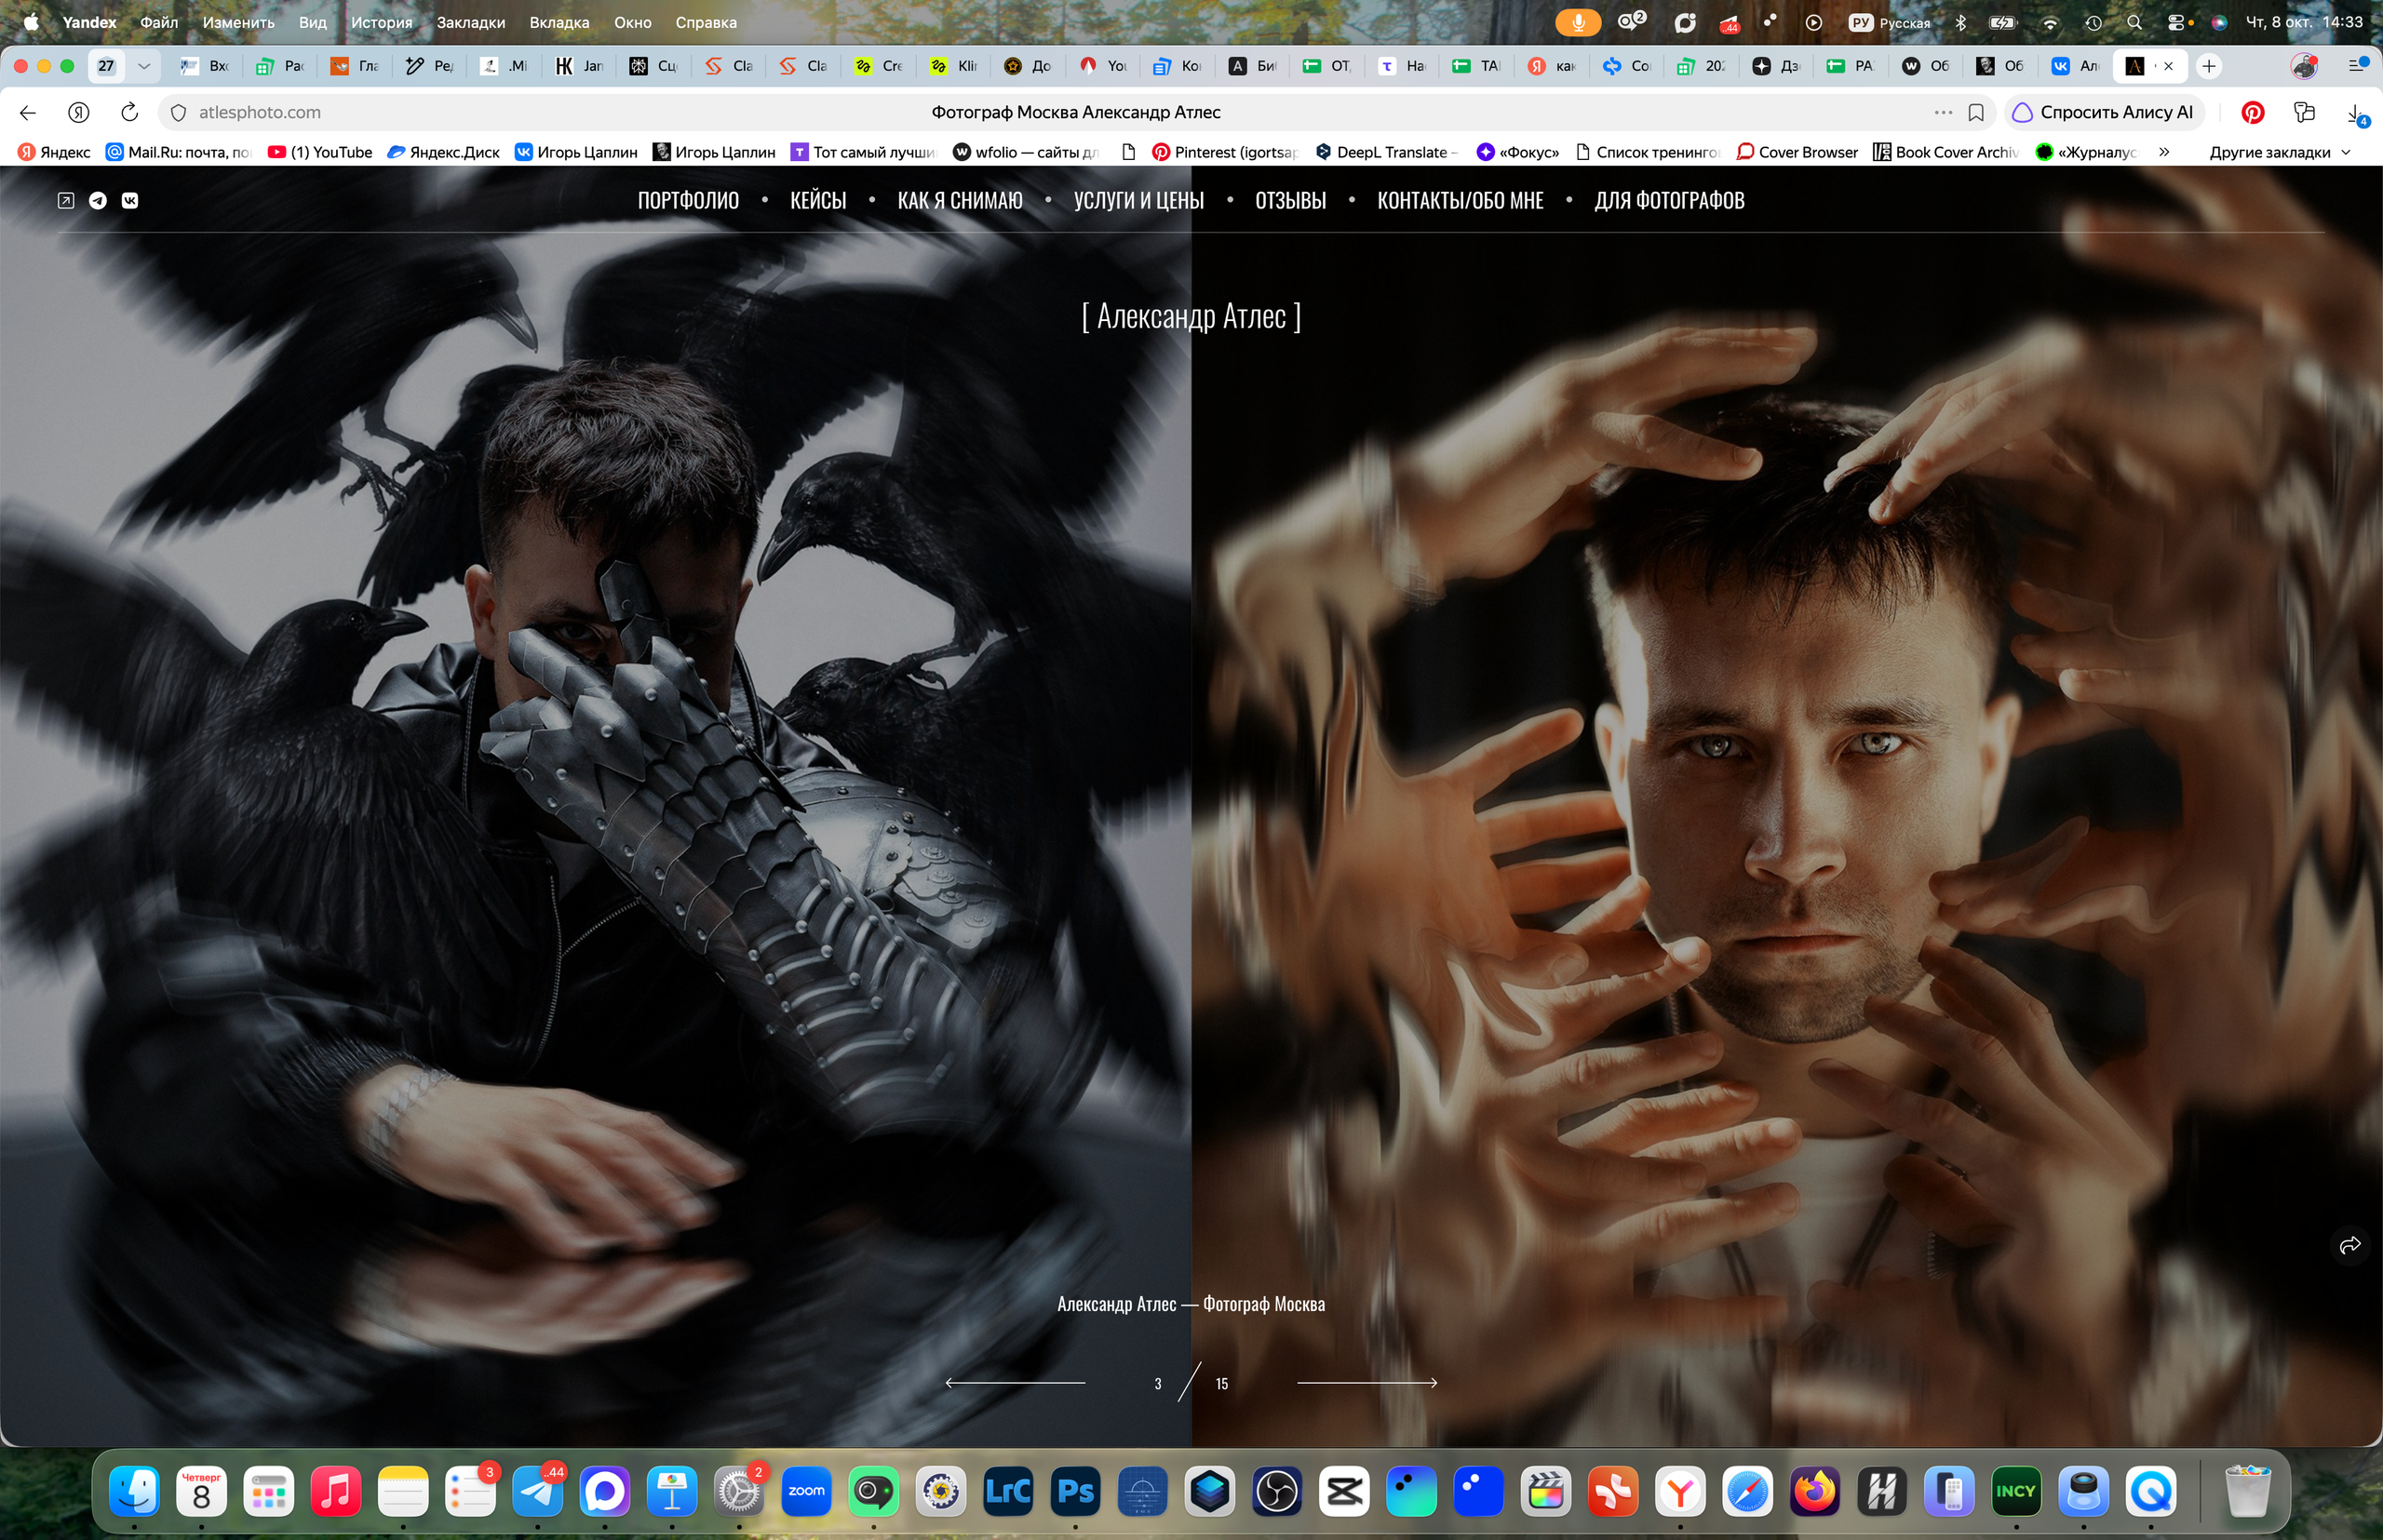The width and height of the screenshot is (2383, 1540).
Task: Open ПОРТФОЛИО navigation item
Action: coord(688,200)
